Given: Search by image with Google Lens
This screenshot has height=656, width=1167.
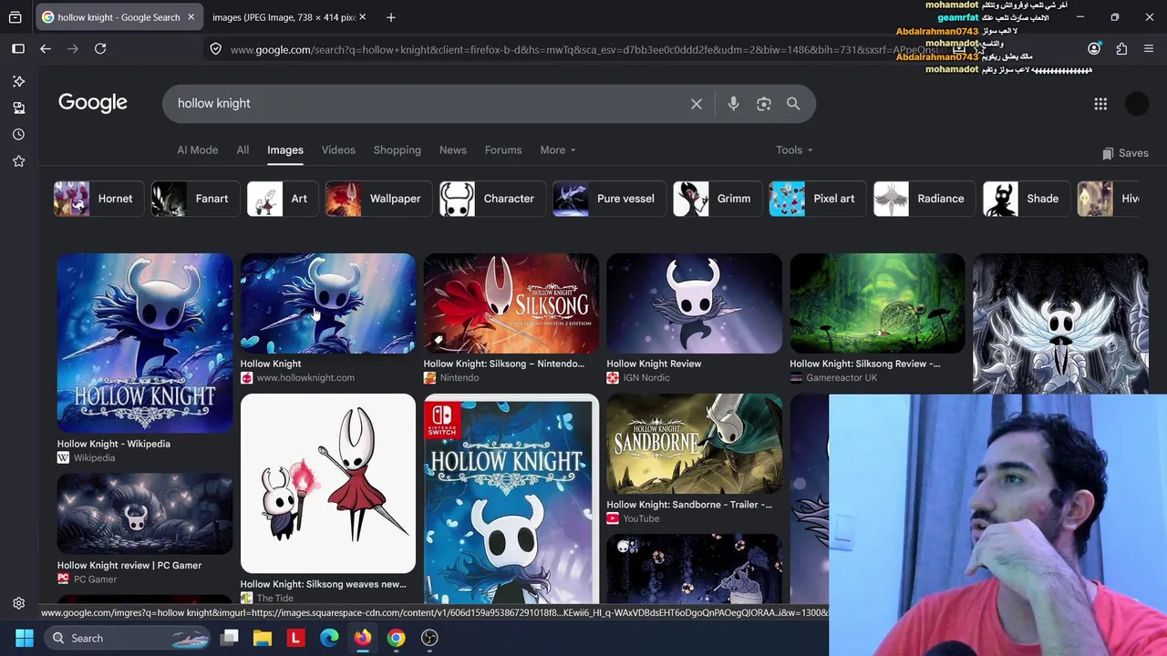Looking at the screenshot, I should [x=764, y=104].
